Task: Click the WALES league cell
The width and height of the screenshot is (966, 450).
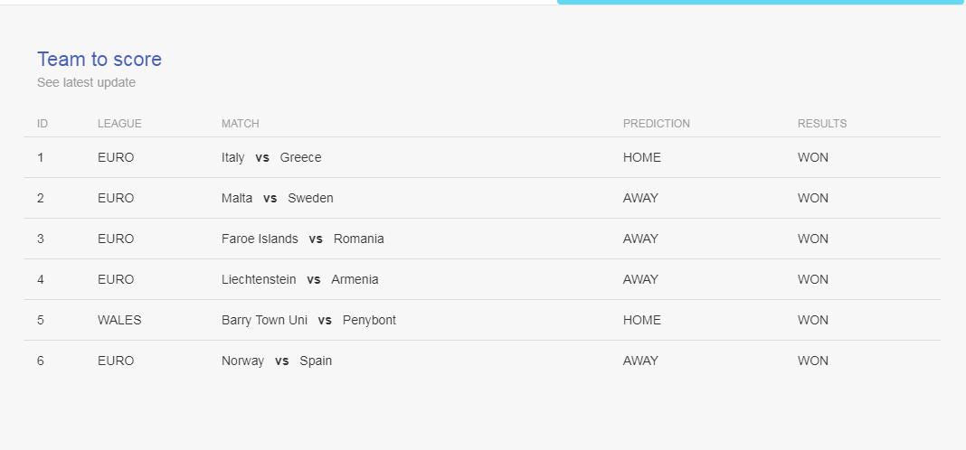Action: 119,320
